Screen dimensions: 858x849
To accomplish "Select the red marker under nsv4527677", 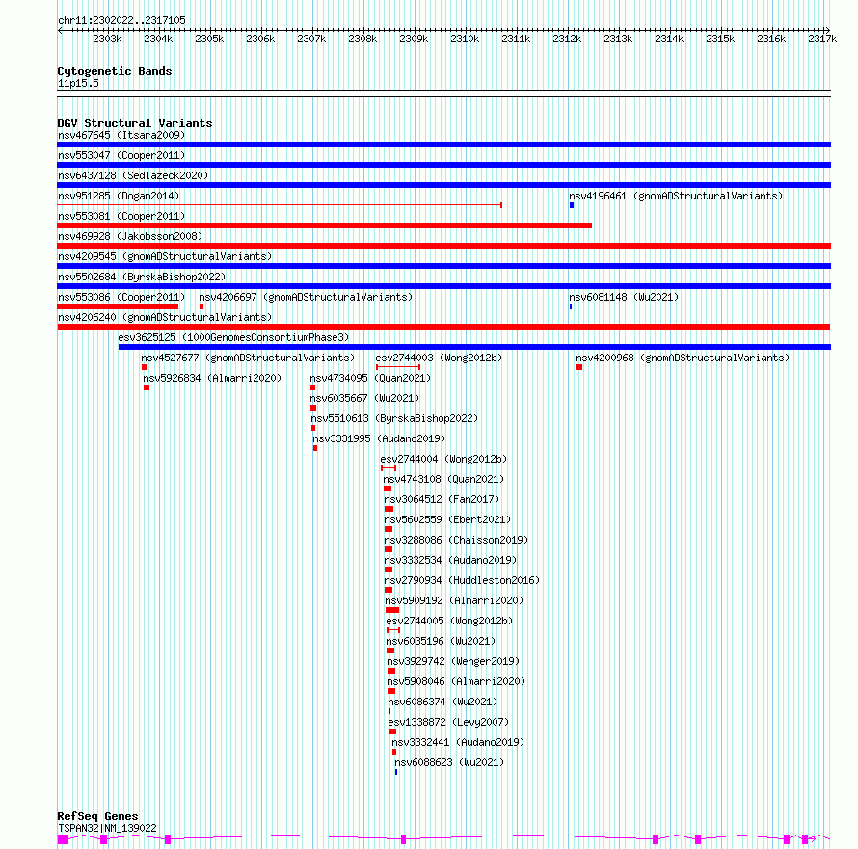I will point(145,367).
